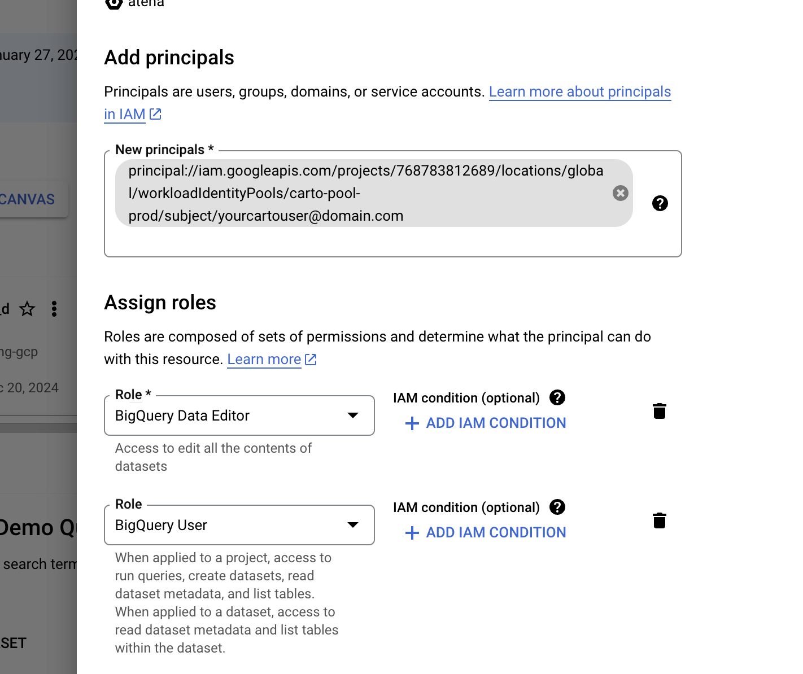Image resolution: width=803 pixels, height=674 pixels.
Task: Delete the BigQuery User role row
Action: point(659,520)
